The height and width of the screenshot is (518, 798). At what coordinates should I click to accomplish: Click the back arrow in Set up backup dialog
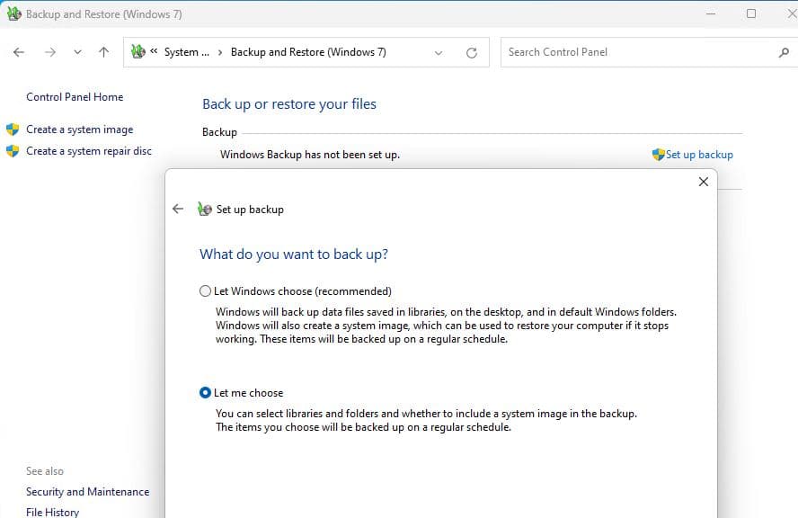tap(178, 209)
